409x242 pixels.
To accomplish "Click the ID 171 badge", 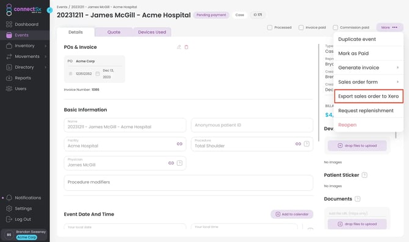I will click(x=258, y=15).
